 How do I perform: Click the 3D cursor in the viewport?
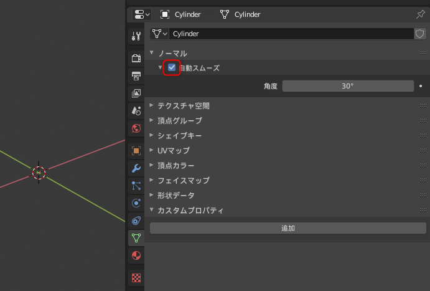click(39, 173)
